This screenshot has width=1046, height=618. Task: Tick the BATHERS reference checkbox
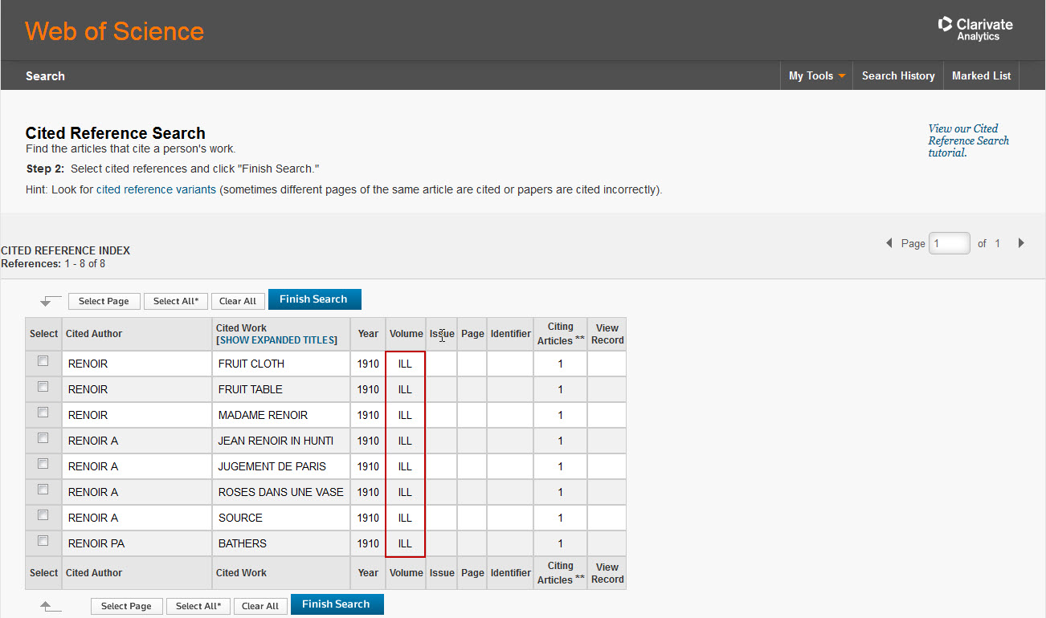(x=43, y=541)
